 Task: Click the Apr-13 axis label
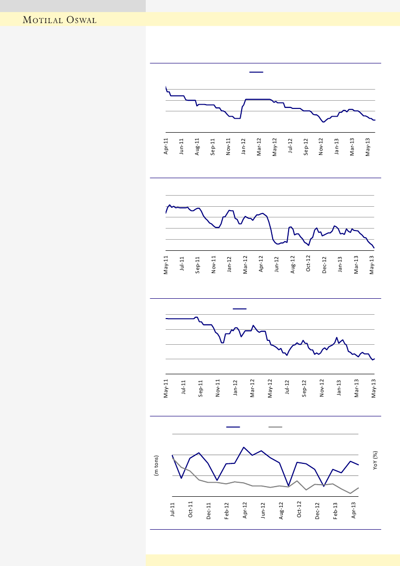click(354, 510)
